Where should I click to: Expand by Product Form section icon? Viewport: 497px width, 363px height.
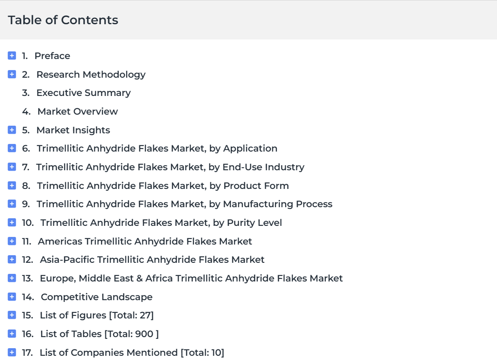12,186
